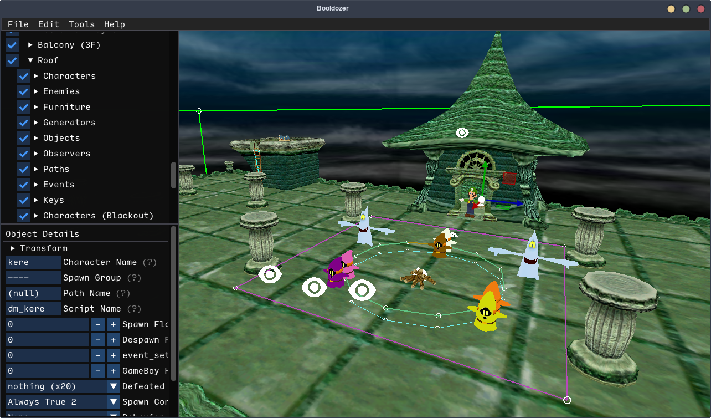The height and width of the screenshot is (418, 711).
Task: Select the middle observer eye icon beside the purple ghost
Action: (x=314, y=287)
